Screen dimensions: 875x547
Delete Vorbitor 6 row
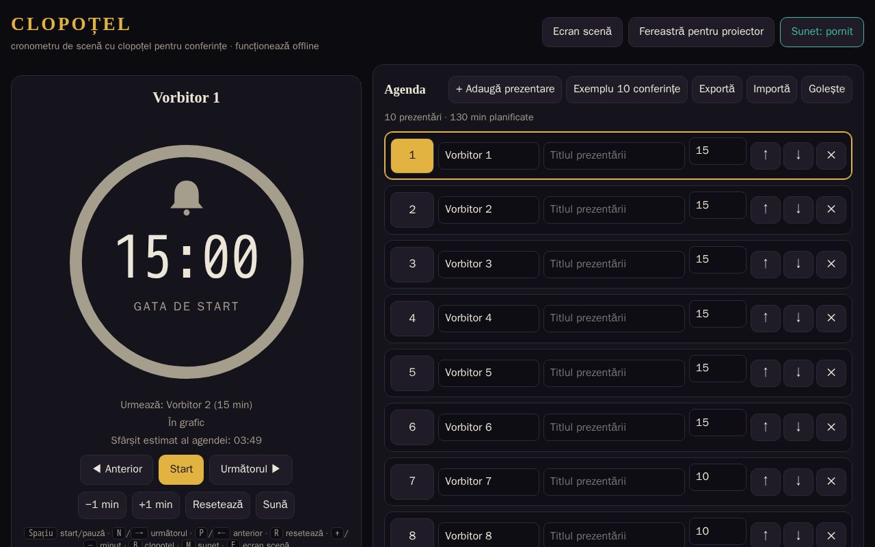pyautogui.click(x=831, y=427)
